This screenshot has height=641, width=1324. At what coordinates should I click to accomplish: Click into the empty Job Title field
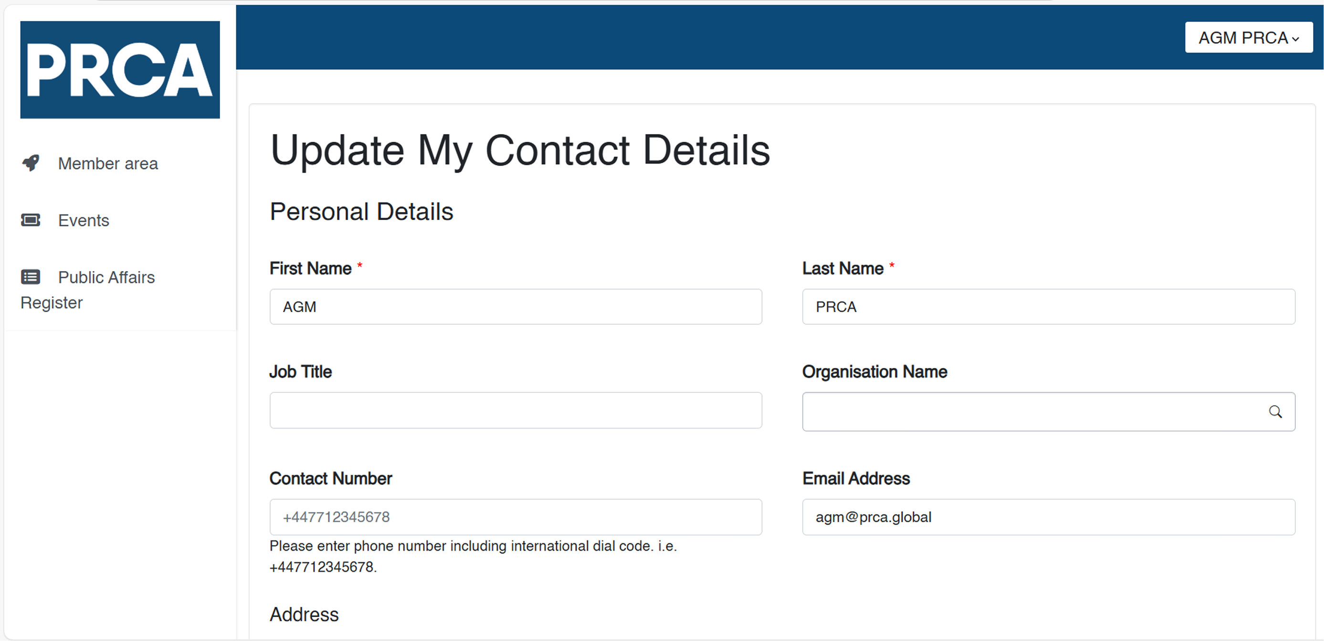515,410
